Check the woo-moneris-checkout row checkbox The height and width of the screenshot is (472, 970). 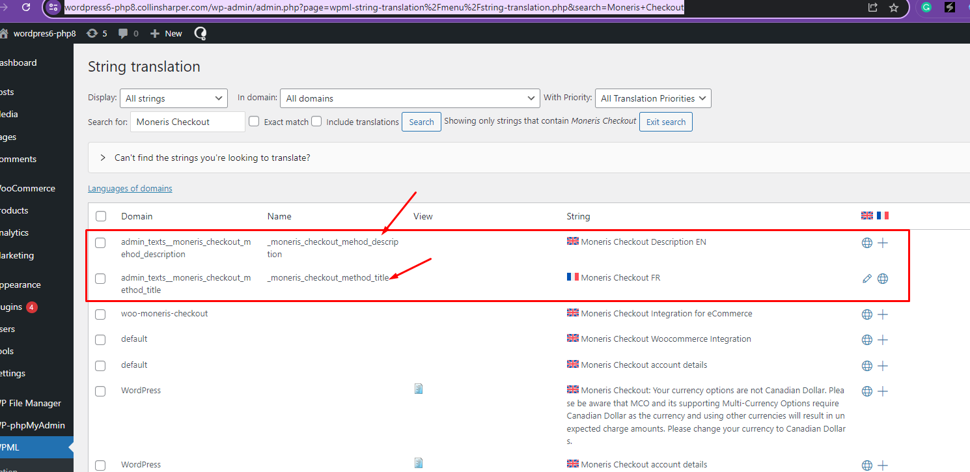coord(100,314)
